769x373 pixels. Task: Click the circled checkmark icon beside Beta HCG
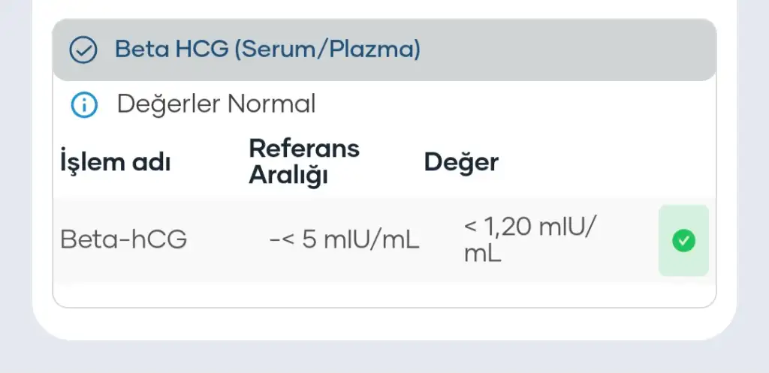83,50
